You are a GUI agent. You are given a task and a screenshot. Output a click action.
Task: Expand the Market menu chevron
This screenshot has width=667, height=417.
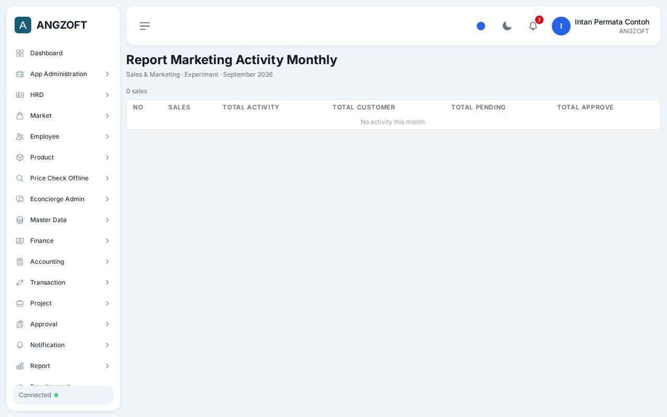(107, 116)
